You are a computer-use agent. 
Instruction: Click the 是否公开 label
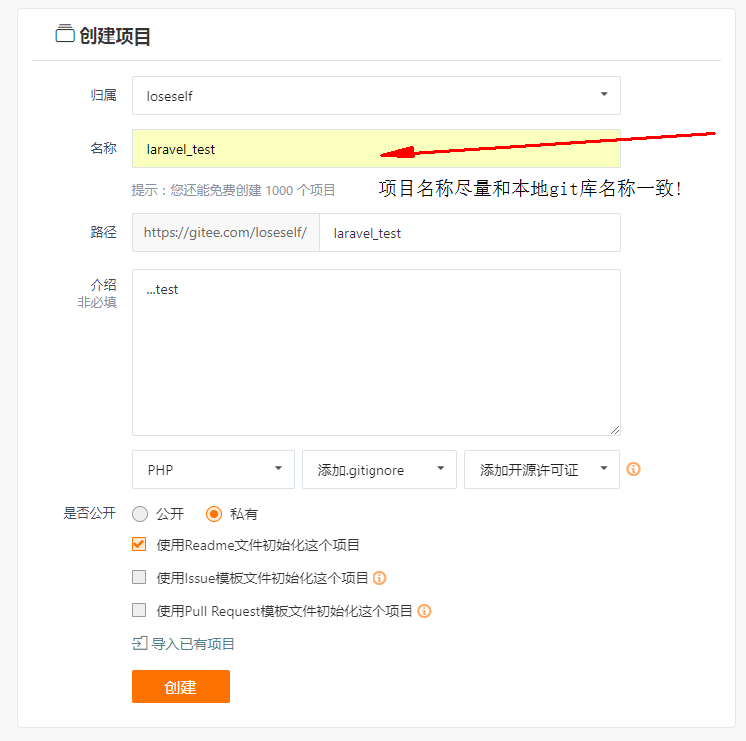[90, 513]
